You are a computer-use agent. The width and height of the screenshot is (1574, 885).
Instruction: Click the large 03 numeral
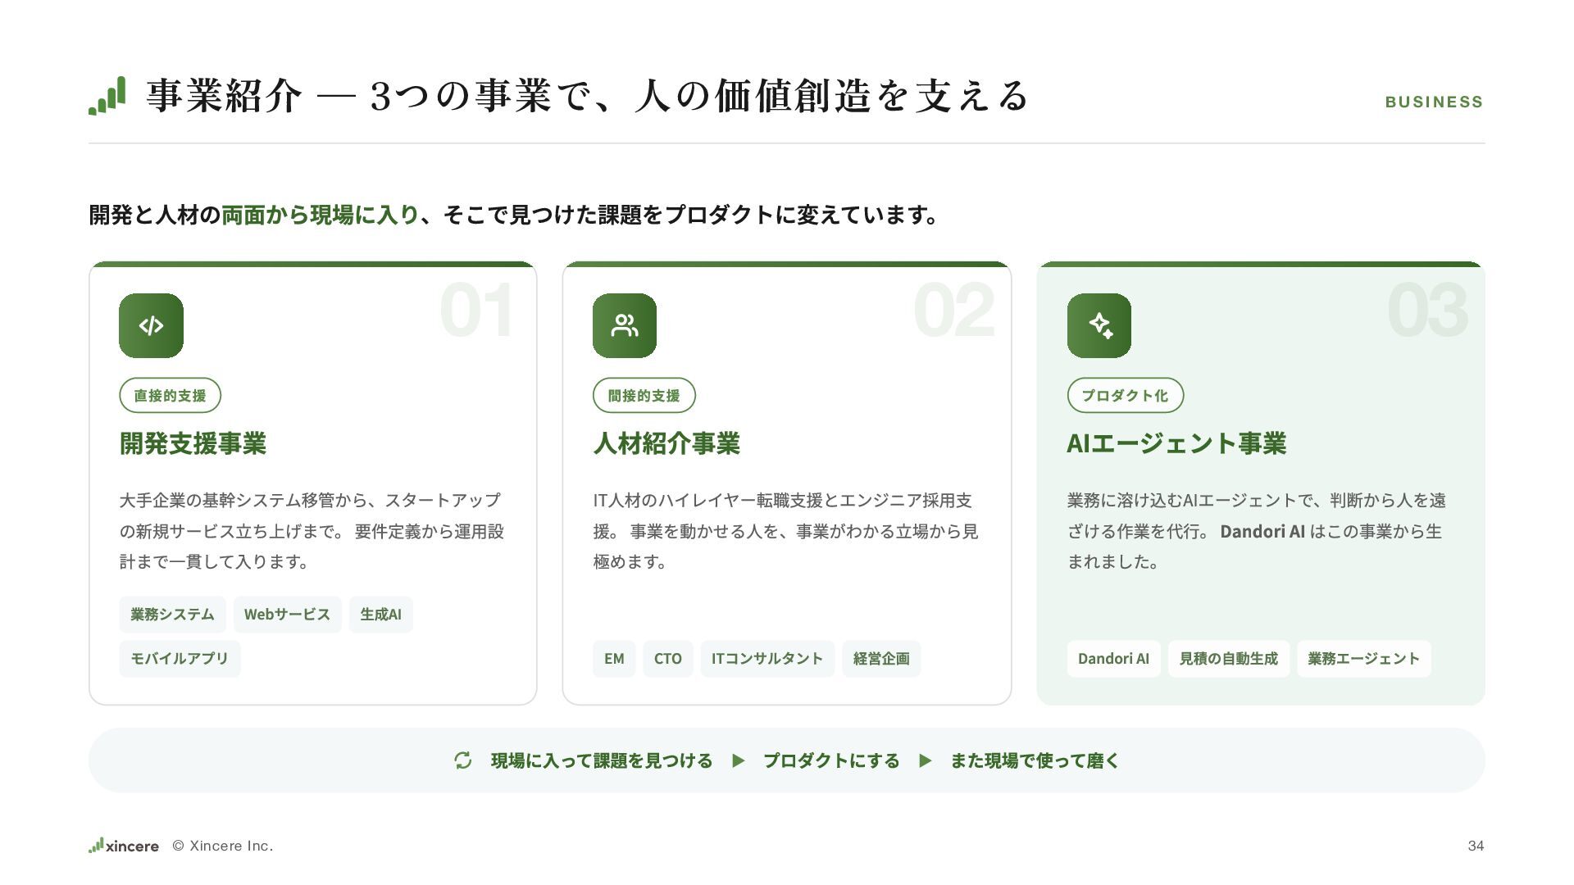click(1427, 311)
